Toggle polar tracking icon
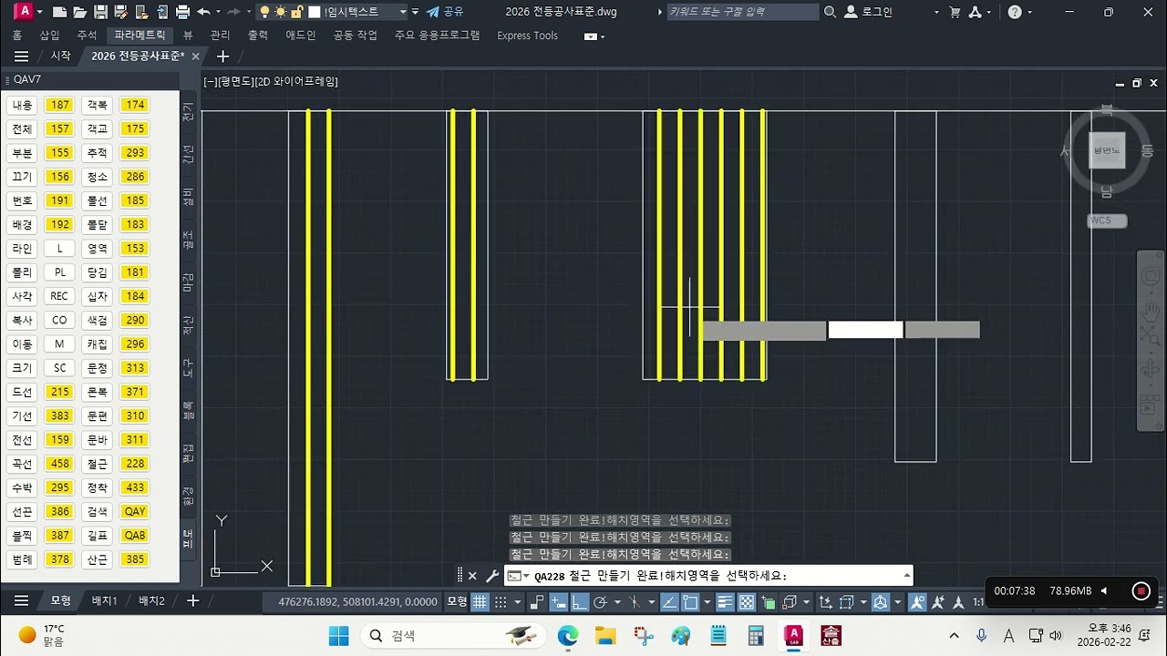The width and height of the screenshot is (1167, 656). [x=600, y=602]
